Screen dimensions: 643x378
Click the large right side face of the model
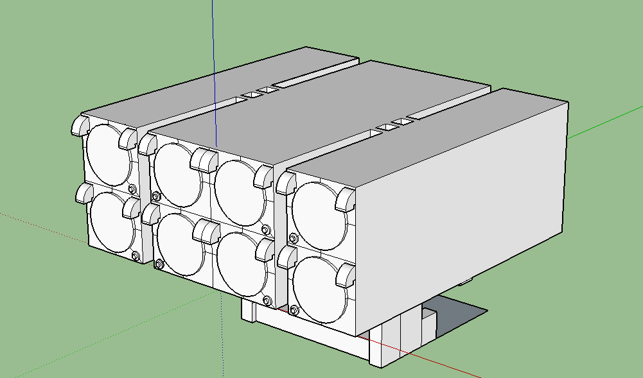(462, 212)
